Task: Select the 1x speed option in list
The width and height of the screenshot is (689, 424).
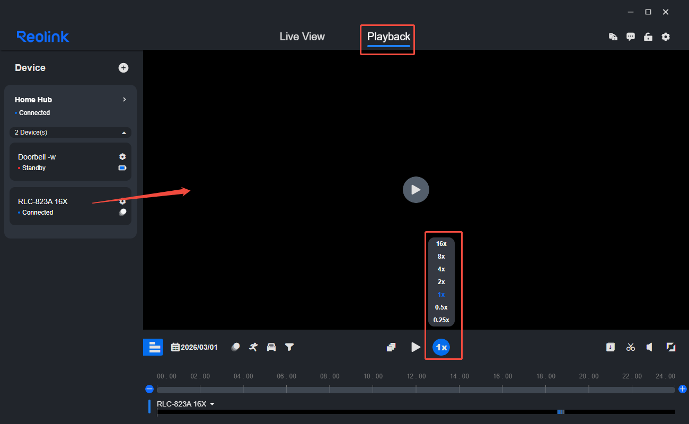Action: [x=441, y=295]
